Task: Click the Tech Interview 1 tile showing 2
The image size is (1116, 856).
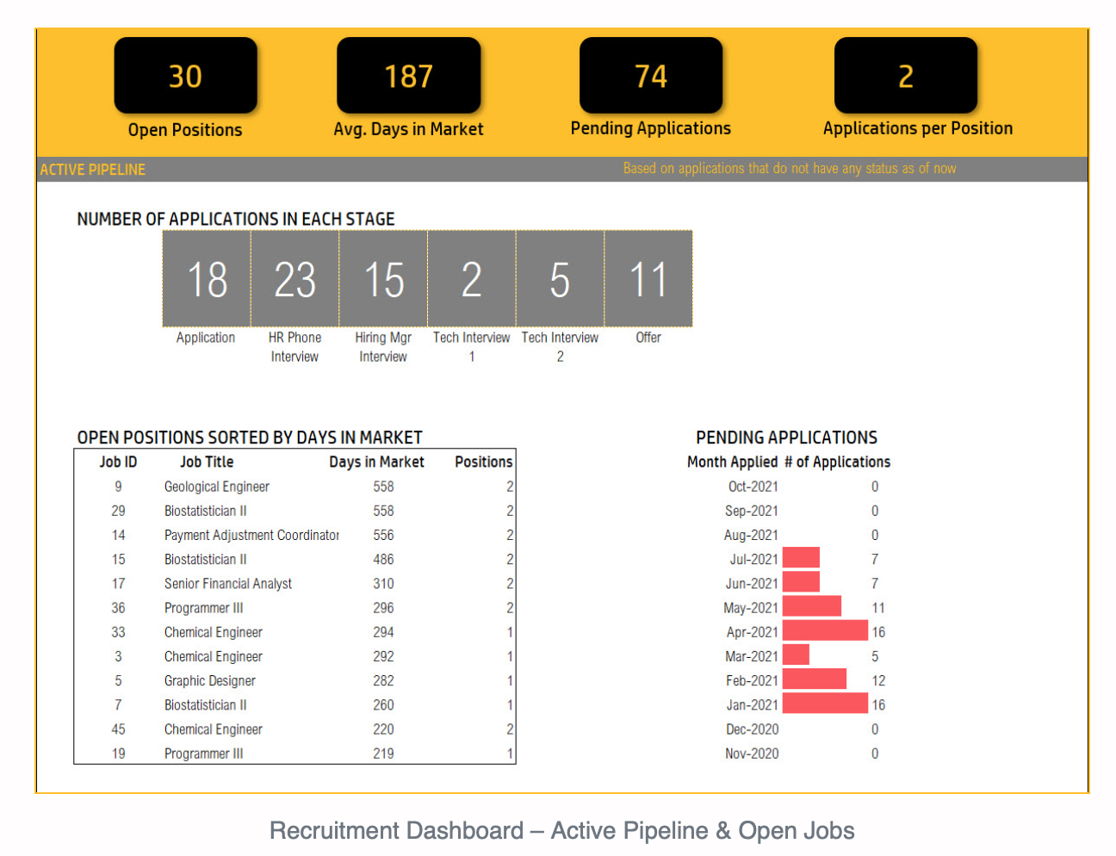Action: point(472,279)
